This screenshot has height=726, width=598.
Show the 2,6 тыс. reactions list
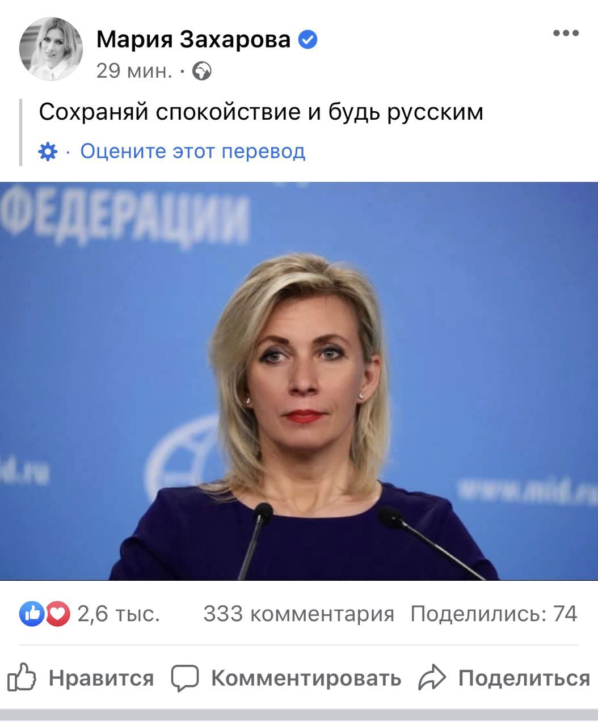pos(119,614)
